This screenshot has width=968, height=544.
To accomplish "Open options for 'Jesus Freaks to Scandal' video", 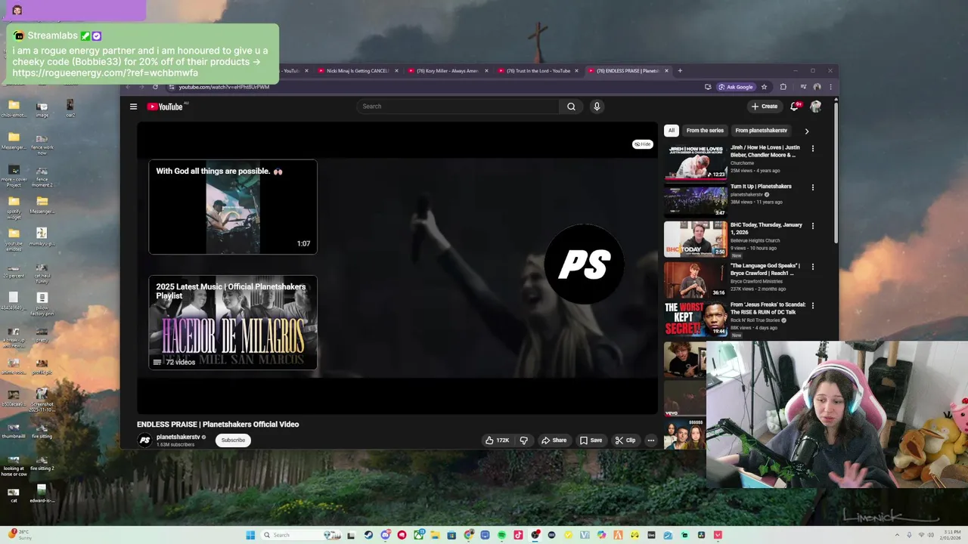I will [813, 305].
